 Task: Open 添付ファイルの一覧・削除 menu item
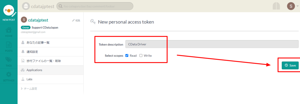[x=44, y=61]
